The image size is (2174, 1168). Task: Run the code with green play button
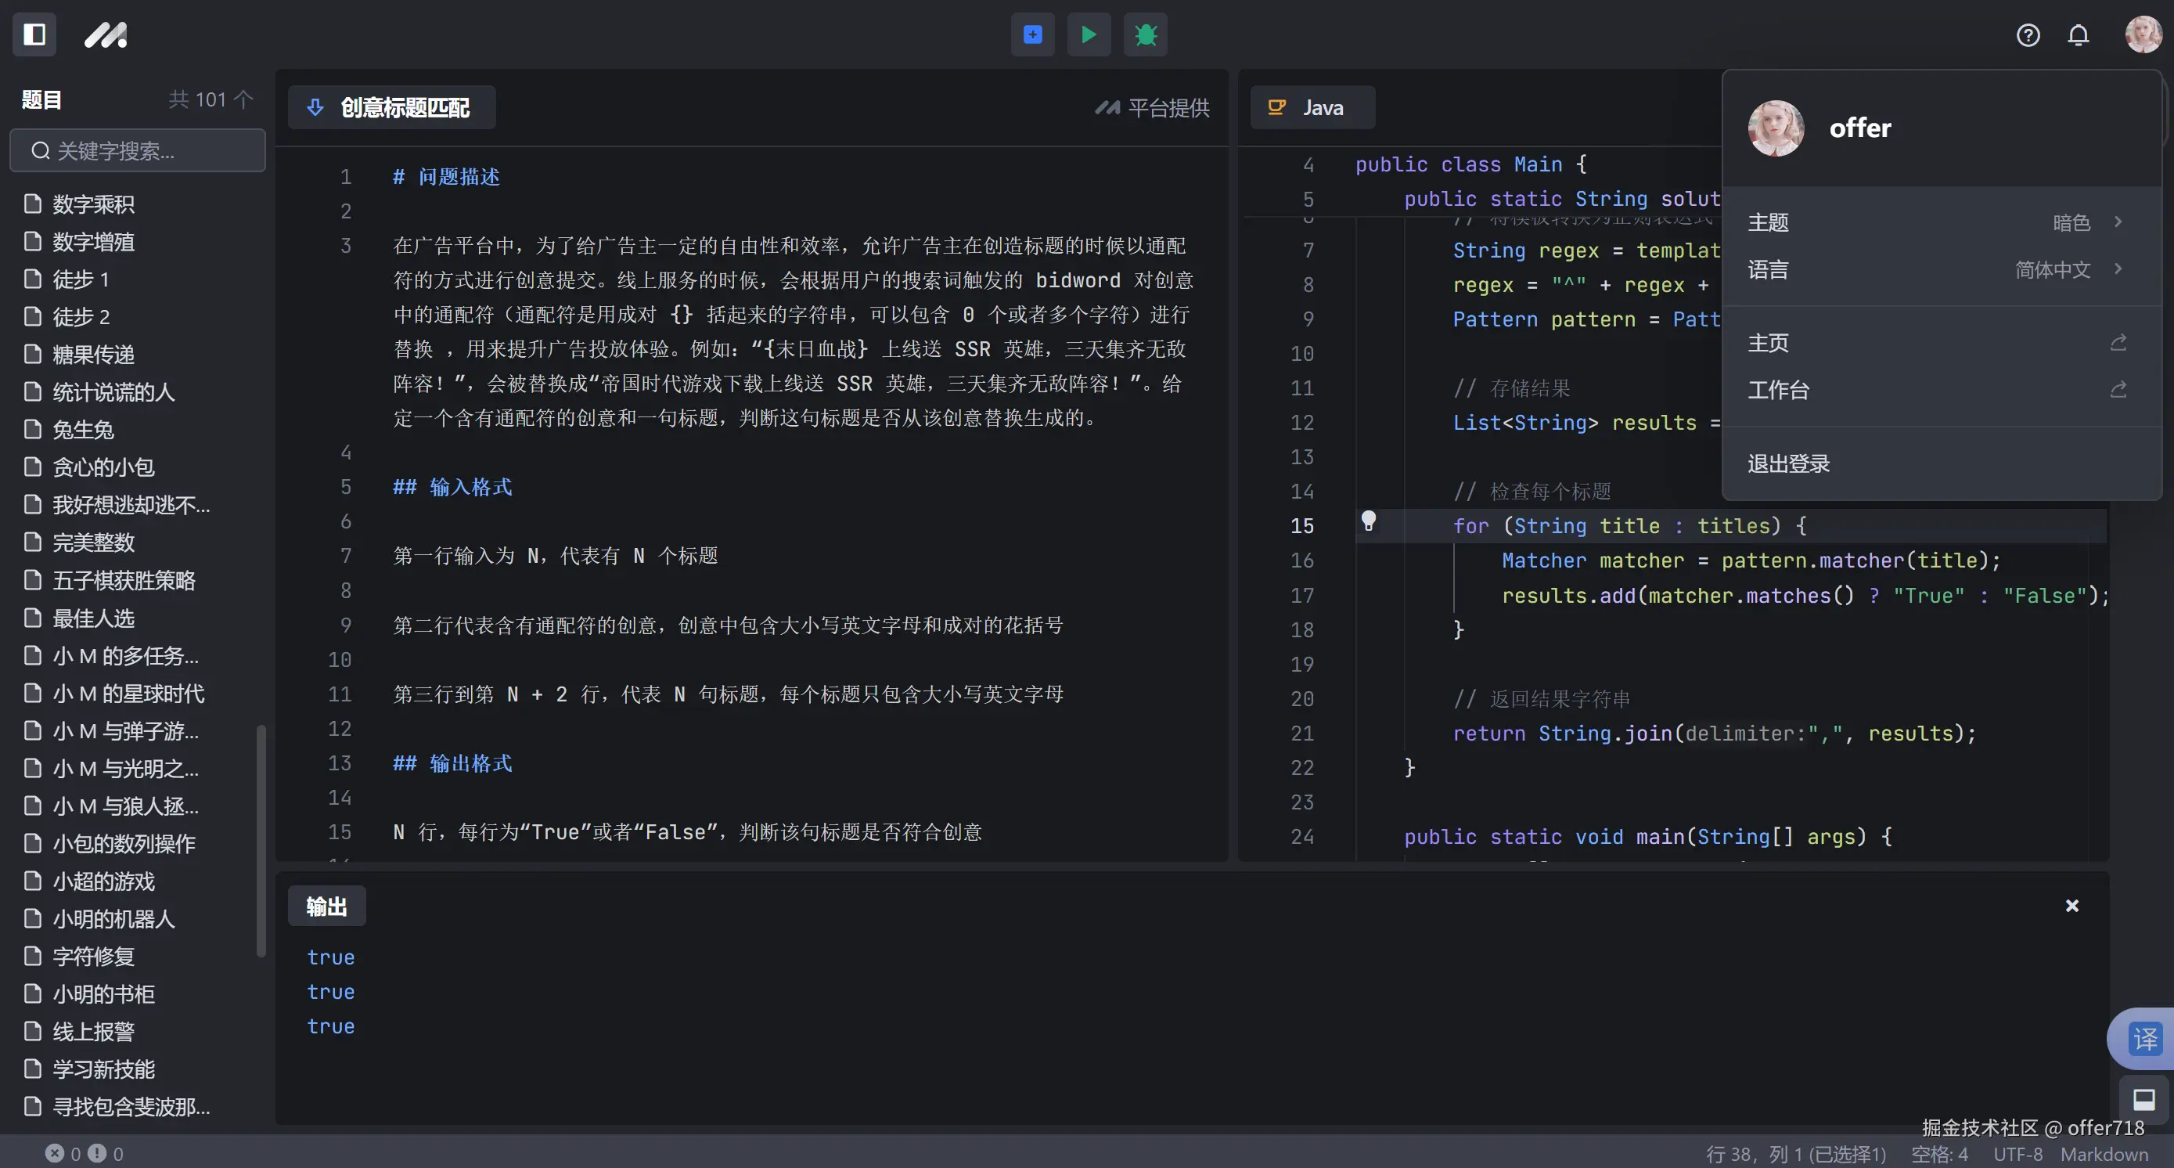pyautogui.click(x=1089, y=34)
